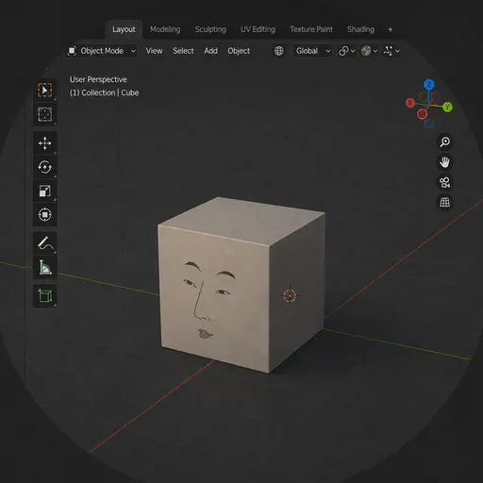Open the Add menu

pos(210,51)
